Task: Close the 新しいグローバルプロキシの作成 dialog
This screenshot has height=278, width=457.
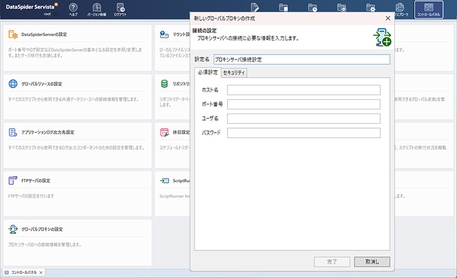Action: (x=388, y=18)
